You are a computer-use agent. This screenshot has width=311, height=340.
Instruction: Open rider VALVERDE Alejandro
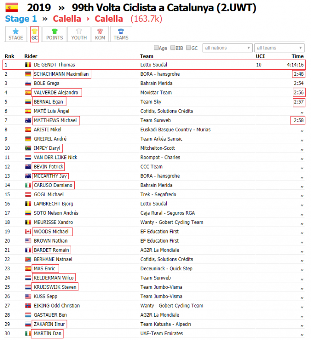(56, 93)
